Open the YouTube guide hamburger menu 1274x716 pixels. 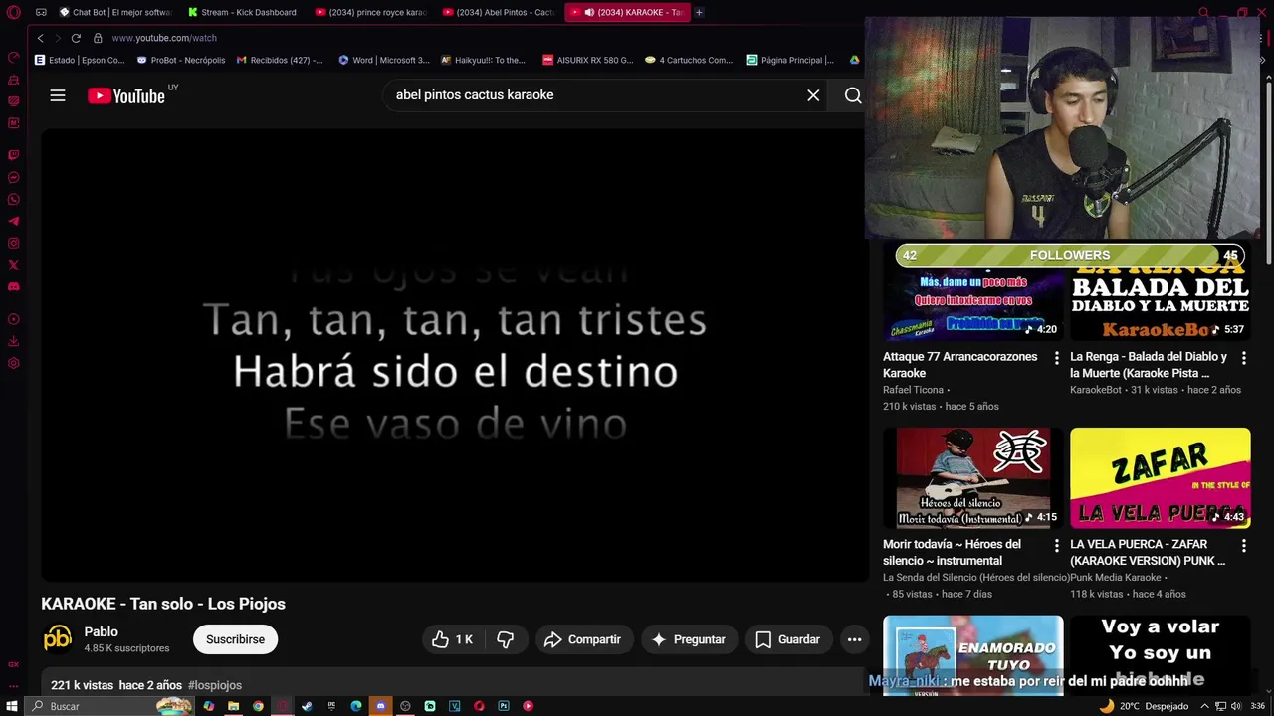pyautogui.click(x=58, y=95)
